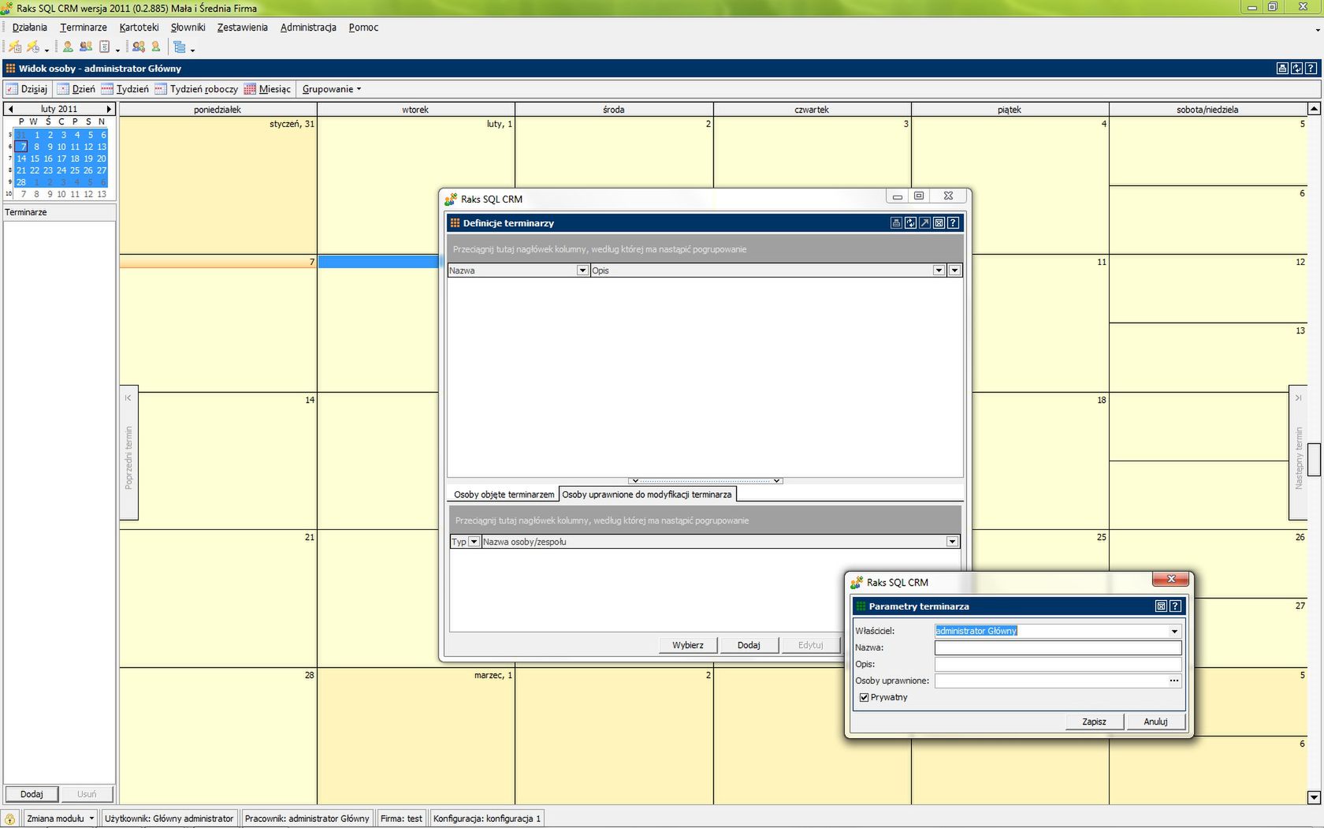
Task: Switch to the Tydzień roboczy view
Action: 196,89
